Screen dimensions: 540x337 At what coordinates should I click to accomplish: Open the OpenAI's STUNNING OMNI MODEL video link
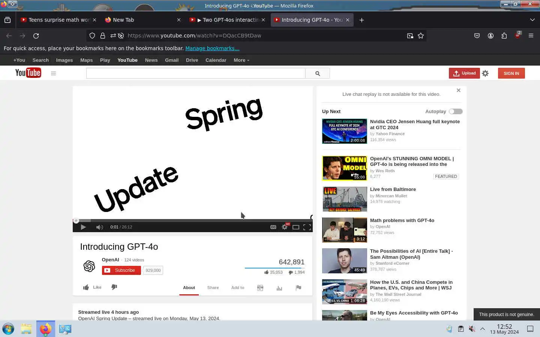pyautogui.click(x=412, y=161)
